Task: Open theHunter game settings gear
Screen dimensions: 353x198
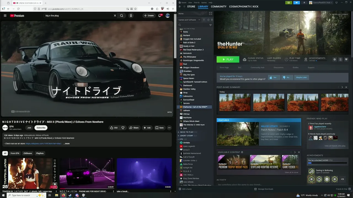Action: (x=335, y=59)
